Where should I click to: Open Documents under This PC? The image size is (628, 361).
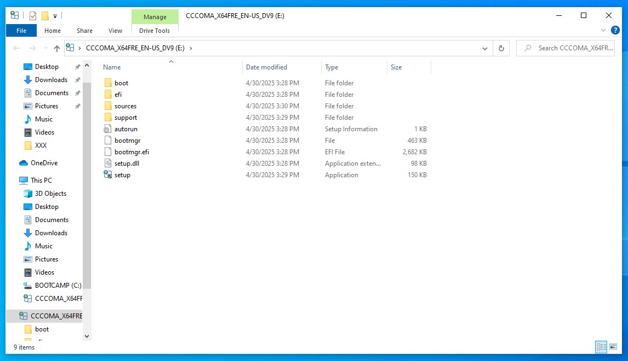(x=52, y=220)
